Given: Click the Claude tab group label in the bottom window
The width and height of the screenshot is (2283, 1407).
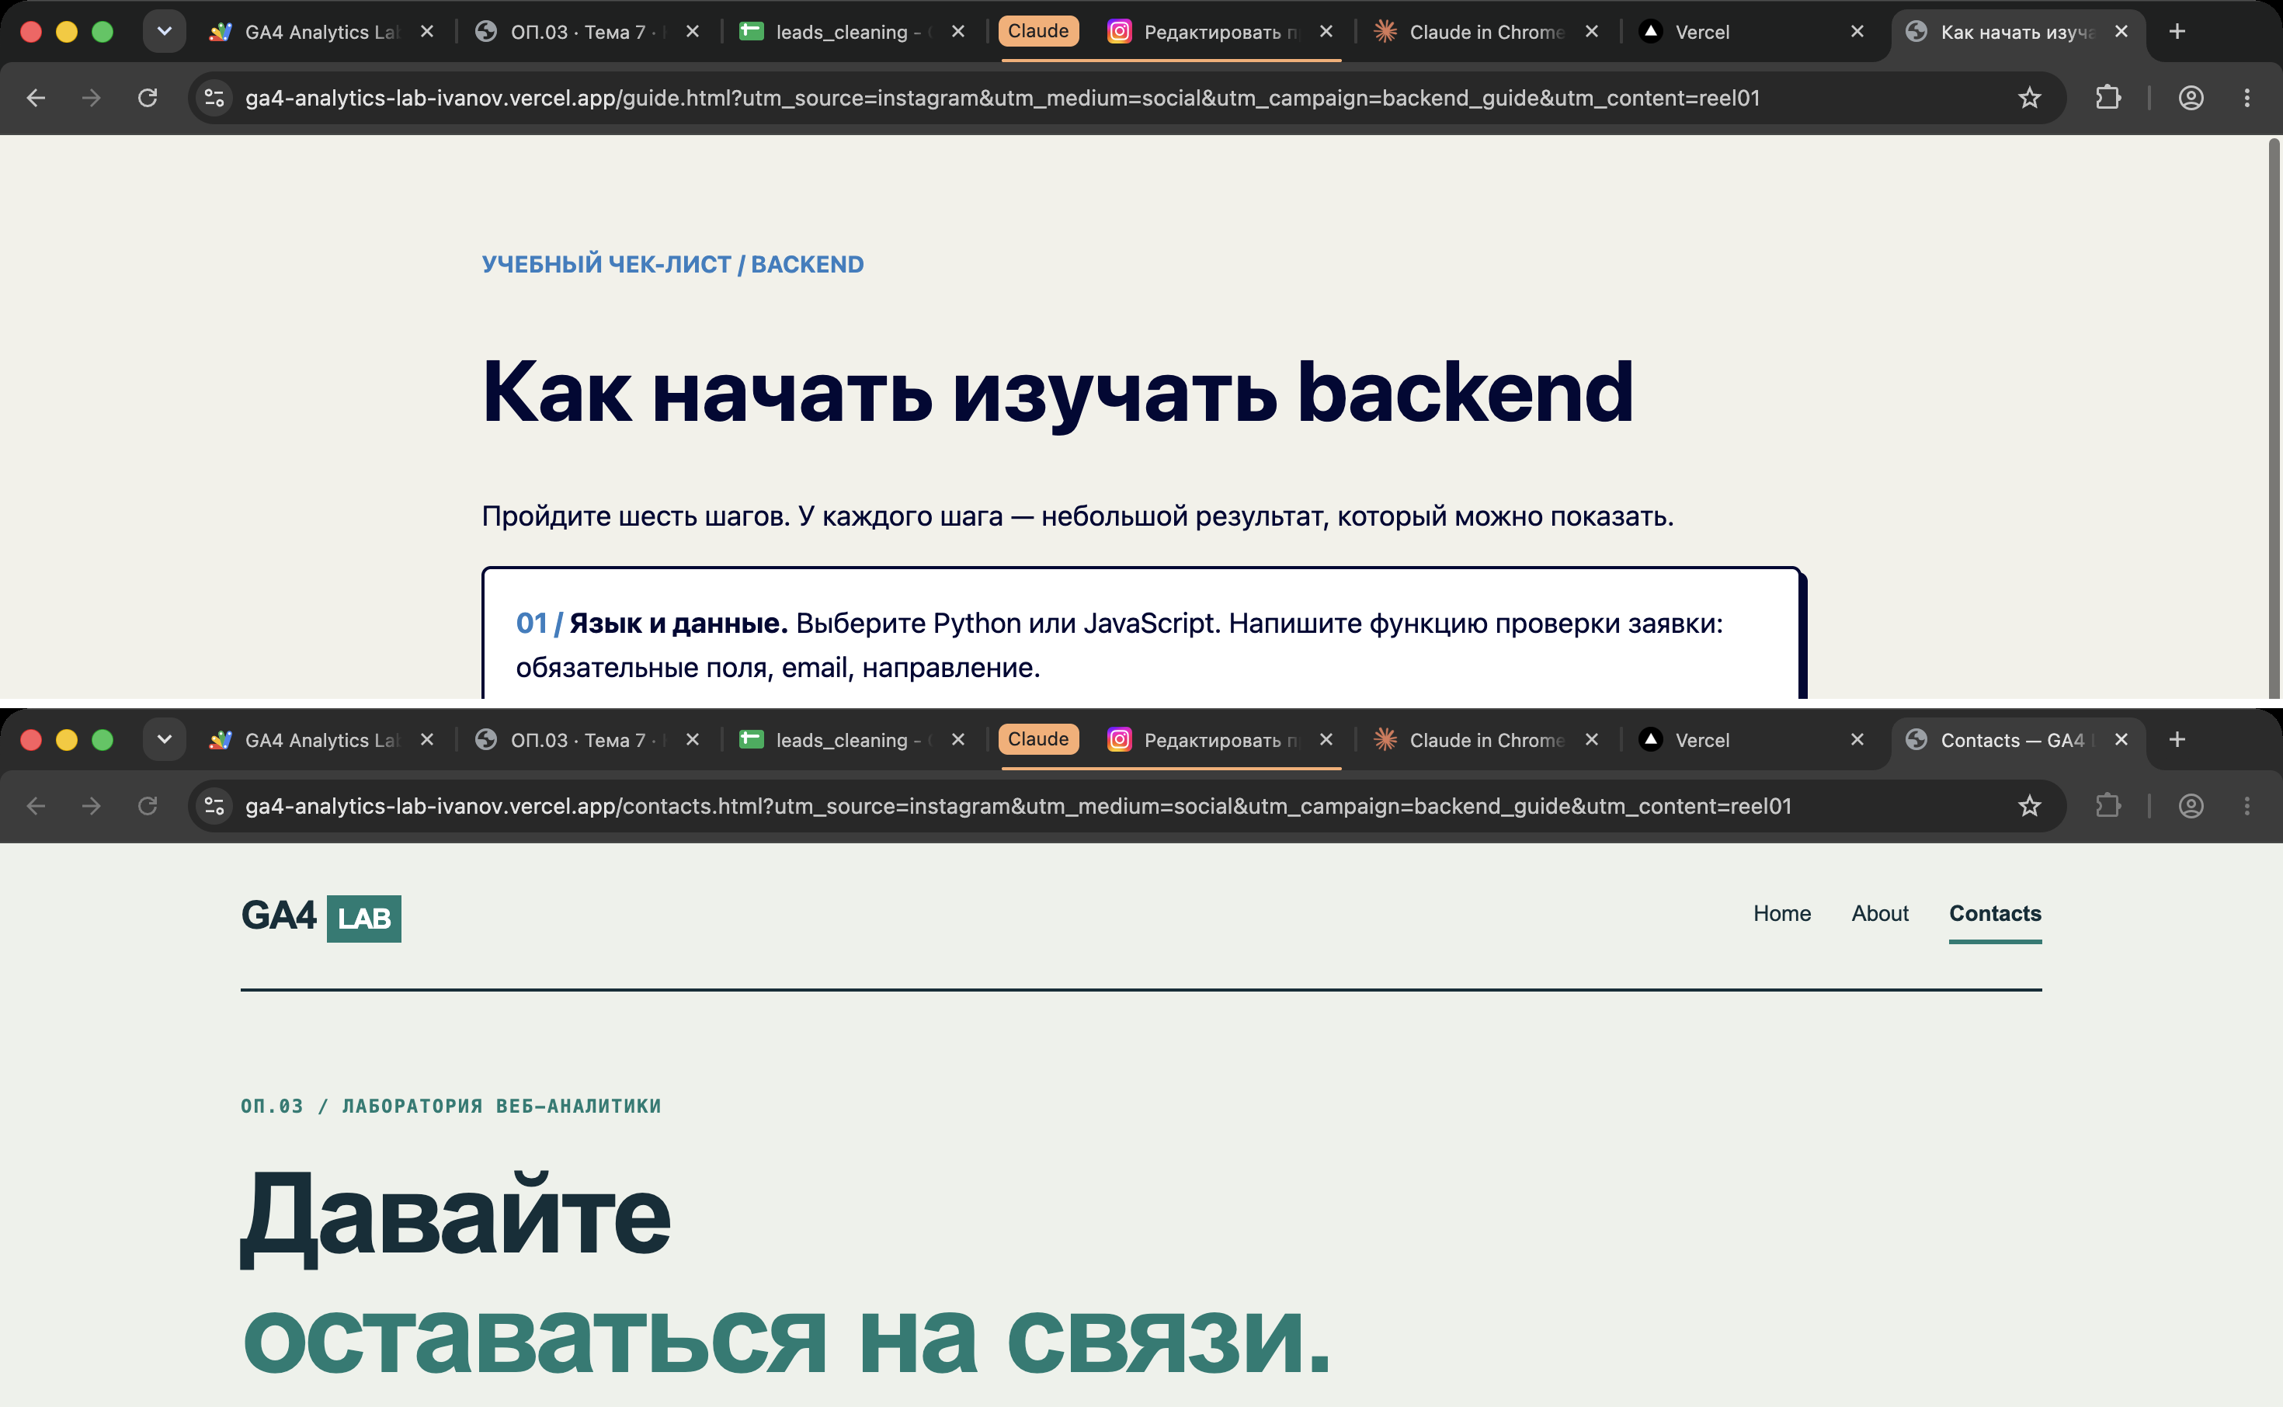Looking at the screenshot, I should (1038, 739).
